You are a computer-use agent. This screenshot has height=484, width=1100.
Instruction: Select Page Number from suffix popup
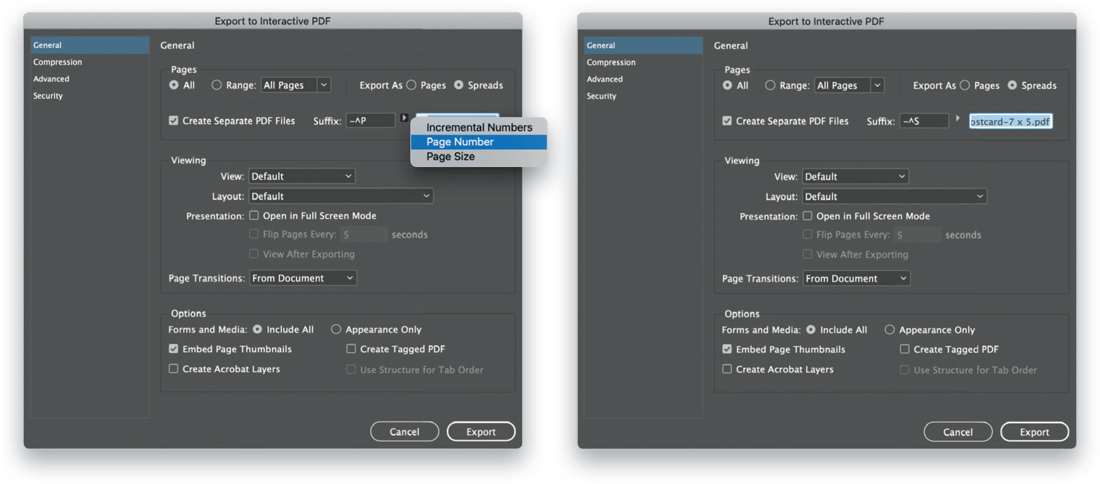pos(478,142)
